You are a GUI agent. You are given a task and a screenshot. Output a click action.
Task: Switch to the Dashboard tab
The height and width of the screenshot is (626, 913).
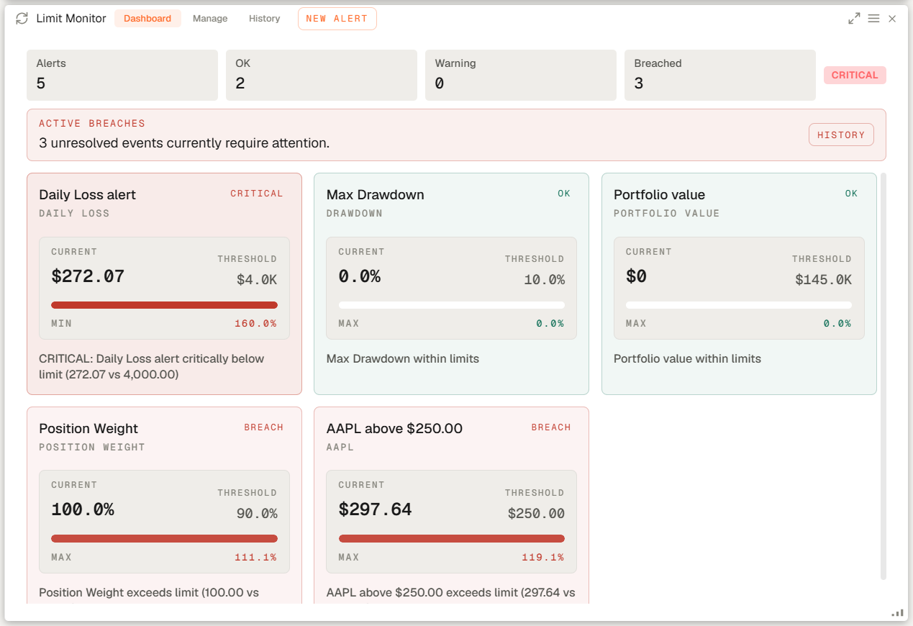[147, 19]
